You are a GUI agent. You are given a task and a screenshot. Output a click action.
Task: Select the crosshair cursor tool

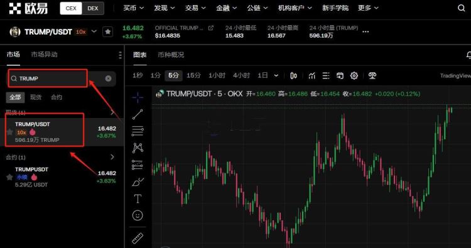coord(138,97)
